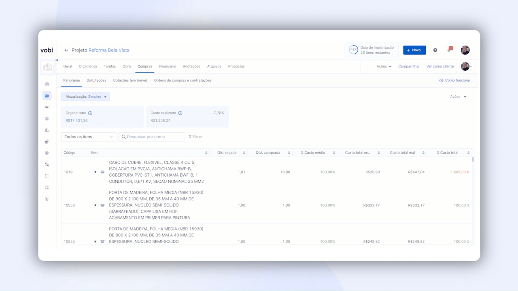Expand the sidebar with the arrow toggle
Viewport: 518px width, 291px height.
(x=57, y=60)
